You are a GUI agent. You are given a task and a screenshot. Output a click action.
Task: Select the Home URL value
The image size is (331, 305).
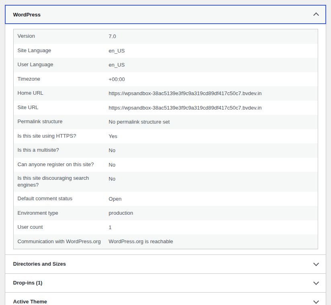(x=185, y=94)
